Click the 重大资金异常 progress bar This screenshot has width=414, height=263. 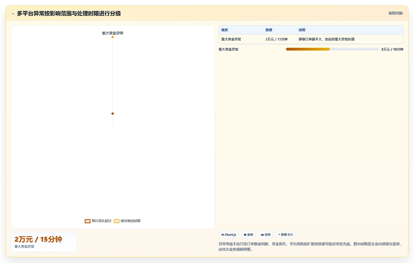pos(332,49)
